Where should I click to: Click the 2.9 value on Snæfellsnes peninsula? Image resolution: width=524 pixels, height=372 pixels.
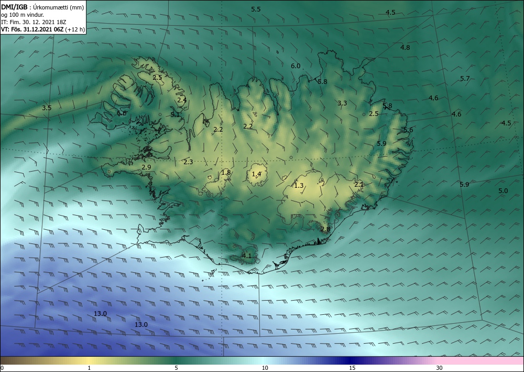pos(146,167)
